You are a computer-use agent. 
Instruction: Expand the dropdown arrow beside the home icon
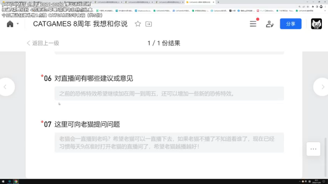tap(18, 24)
